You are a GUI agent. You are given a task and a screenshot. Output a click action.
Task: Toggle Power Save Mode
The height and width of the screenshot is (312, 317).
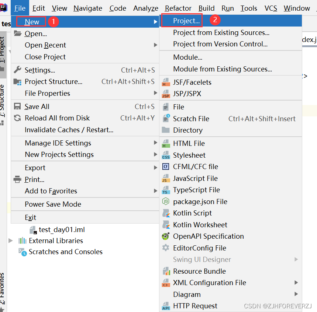(85, 204)
